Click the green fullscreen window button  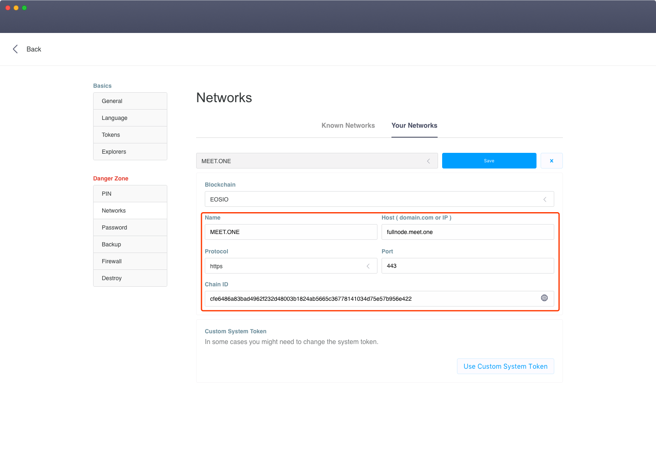tap(24, 8)
